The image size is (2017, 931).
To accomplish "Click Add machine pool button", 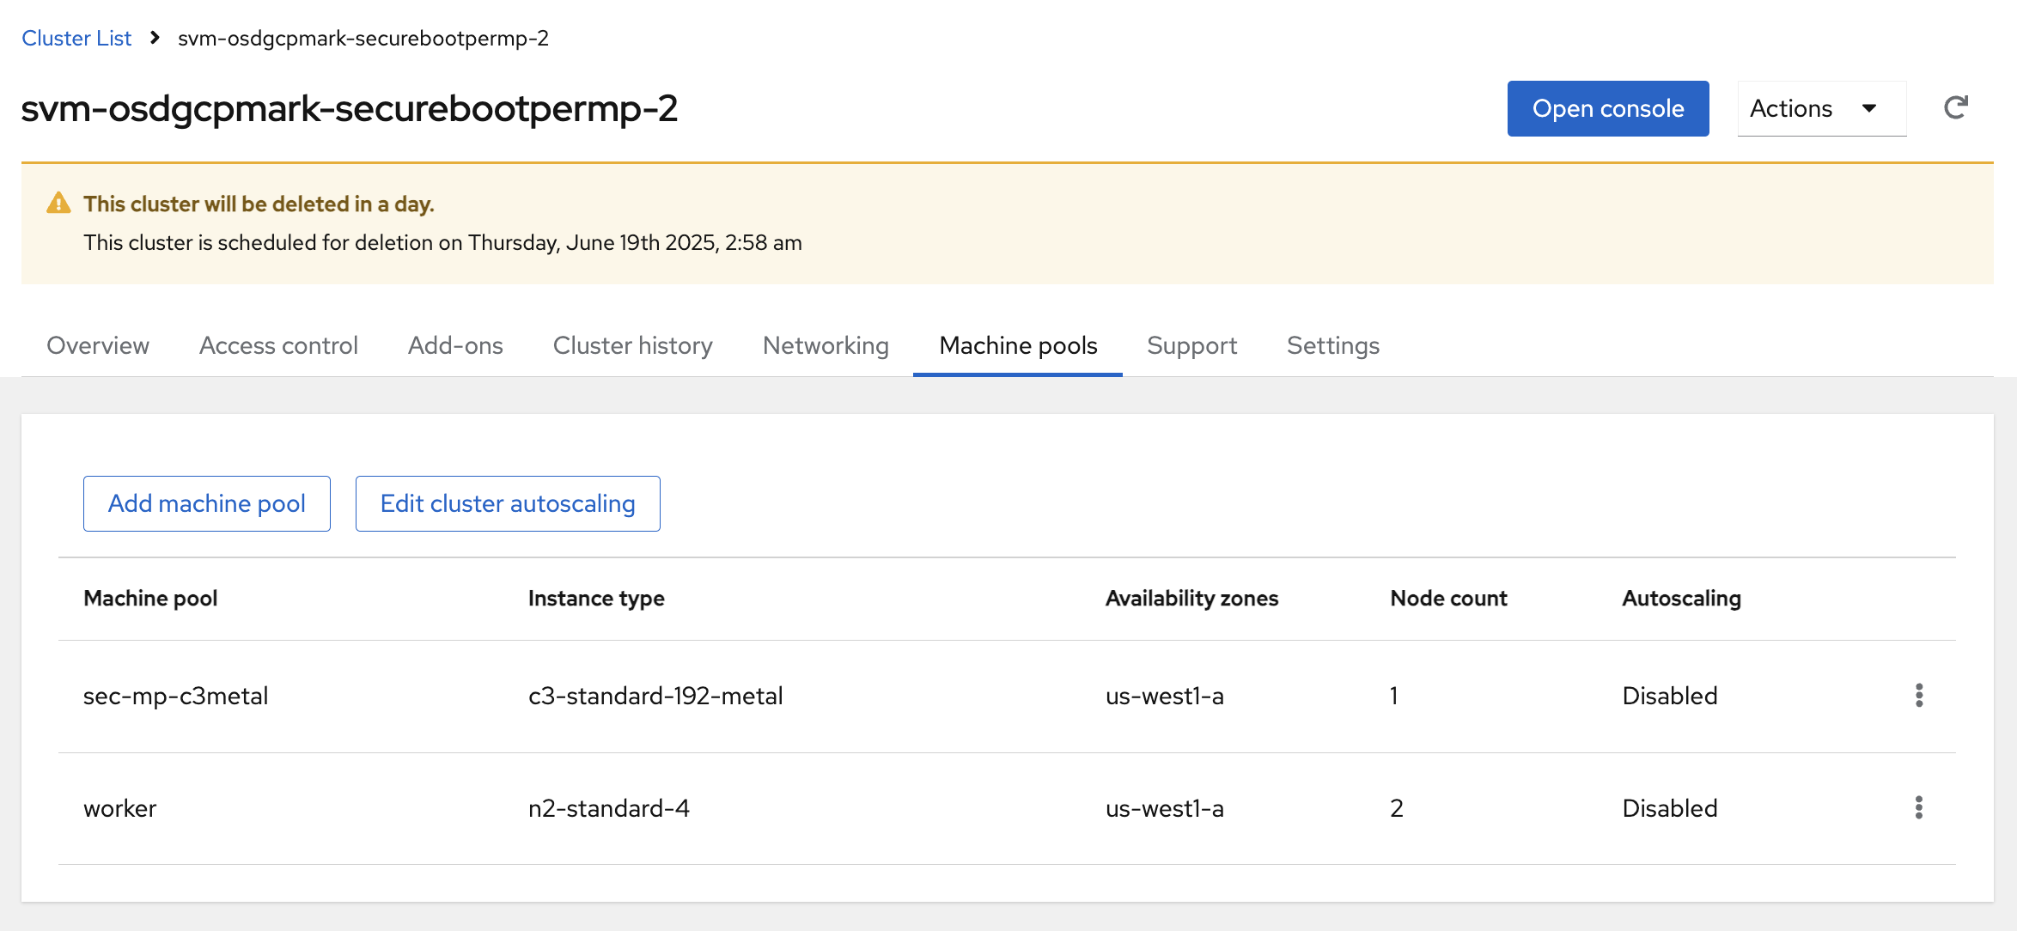I will click(x=207, y=503).
